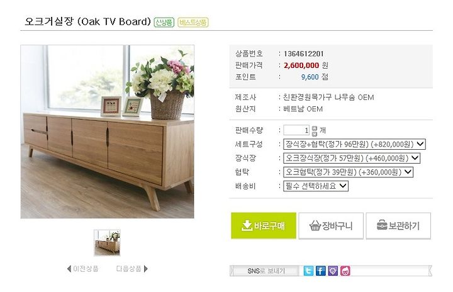Image resolution: width=453 pixels, height=292 pixels.
Task: Open the 세트구성 set composition dropdown
Action: pos(354,144)
